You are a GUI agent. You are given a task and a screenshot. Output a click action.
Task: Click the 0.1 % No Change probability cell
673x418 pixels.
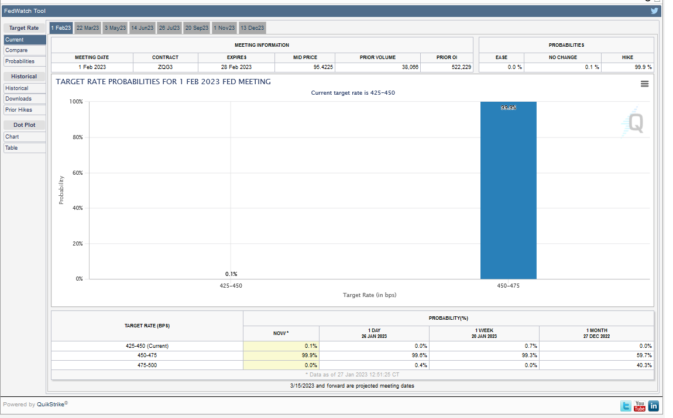click(x=563, y=67)
